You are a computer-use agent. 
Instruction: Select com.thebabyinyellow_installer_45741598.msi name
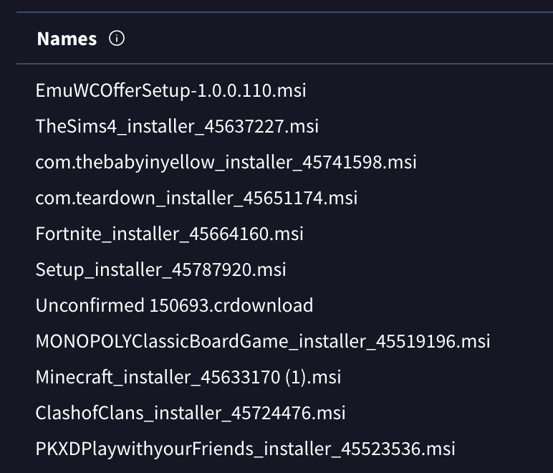226,162
